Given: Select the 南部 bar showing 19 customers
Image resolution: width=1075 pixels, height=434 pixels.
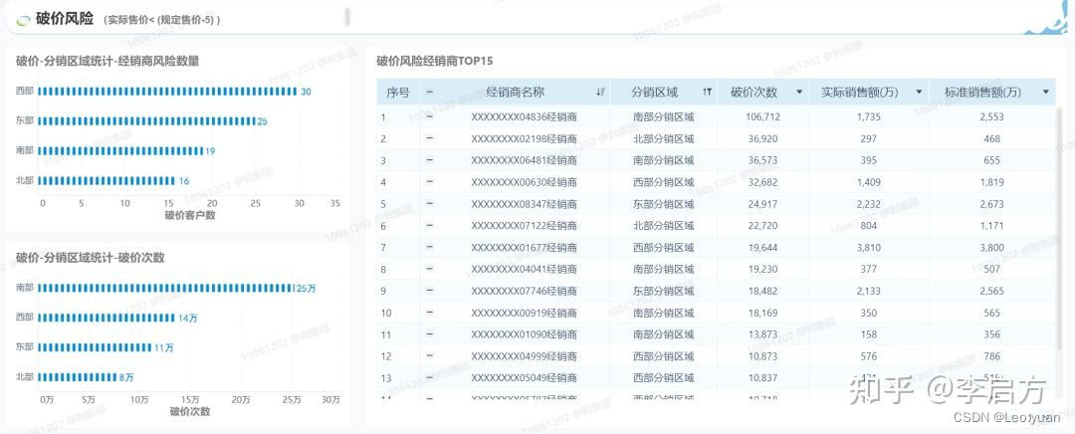Looking at the screenshot, I should point(120,151).
